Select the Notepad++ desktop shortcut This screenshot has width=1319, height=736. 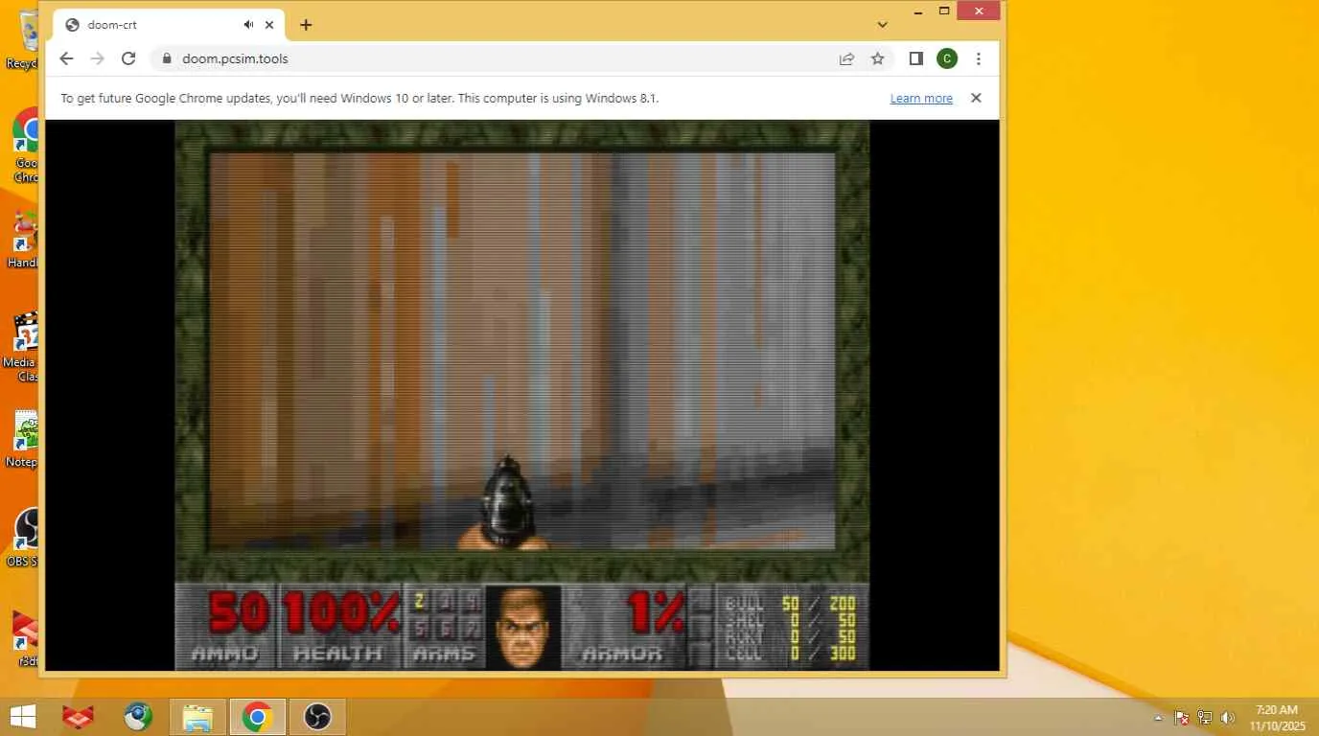[23, 441]
